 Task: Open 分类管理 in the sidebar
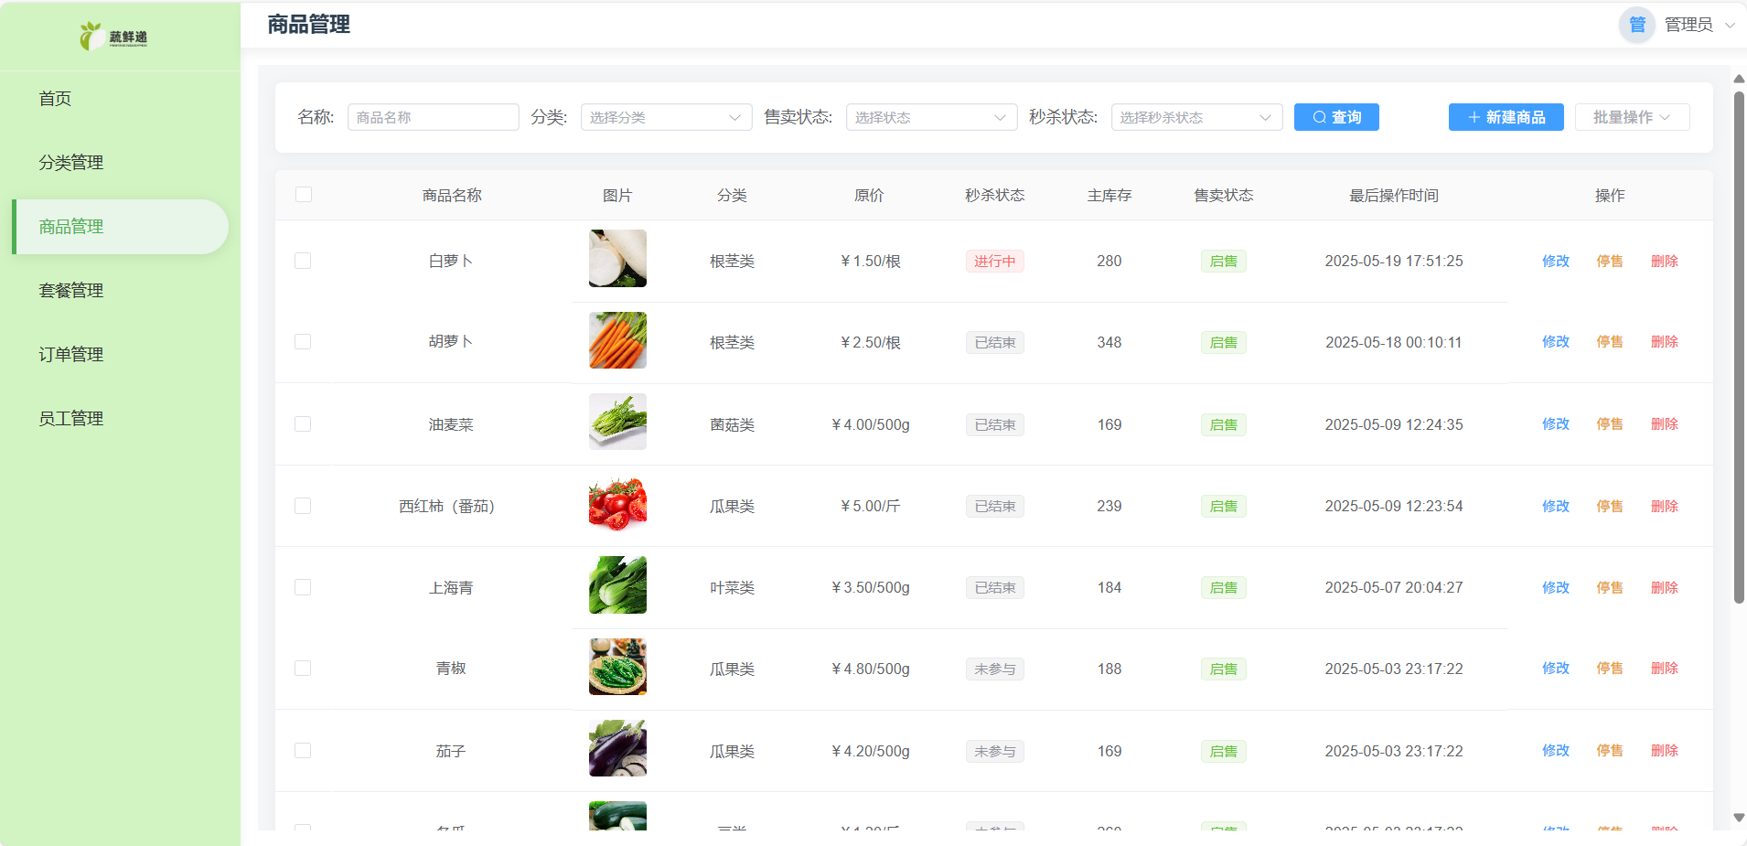pyautogui.click(x=70, y=162)
